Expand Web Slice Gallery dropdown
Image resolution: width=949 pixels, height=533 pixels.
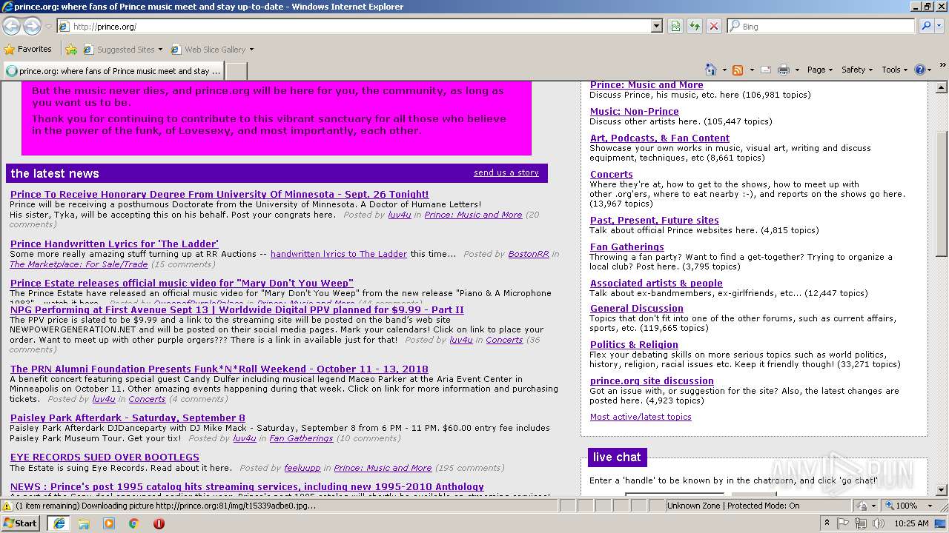pos(251,50)
